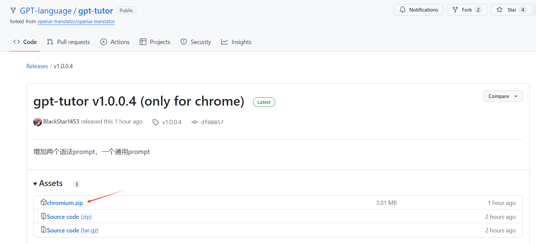
Task: Click the Code tab angle brackets icon
Action: 17,42
